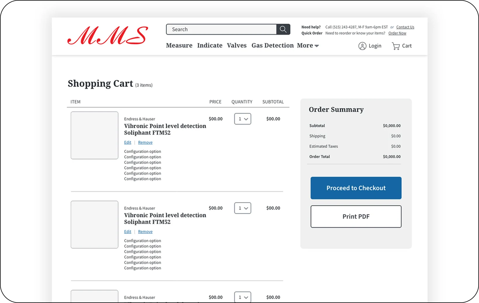Click the SUBTOTAL column header

pyautogui.click(x=273, y=102)
